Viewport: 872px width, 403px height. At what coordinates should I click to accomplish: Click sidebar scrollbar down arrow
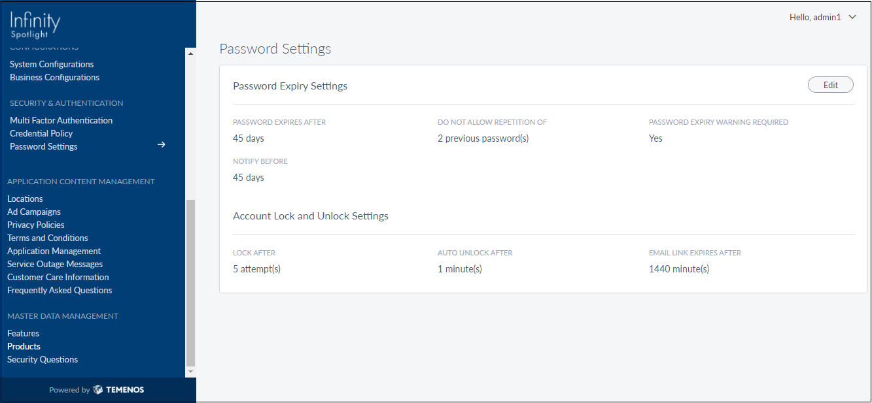191,372
